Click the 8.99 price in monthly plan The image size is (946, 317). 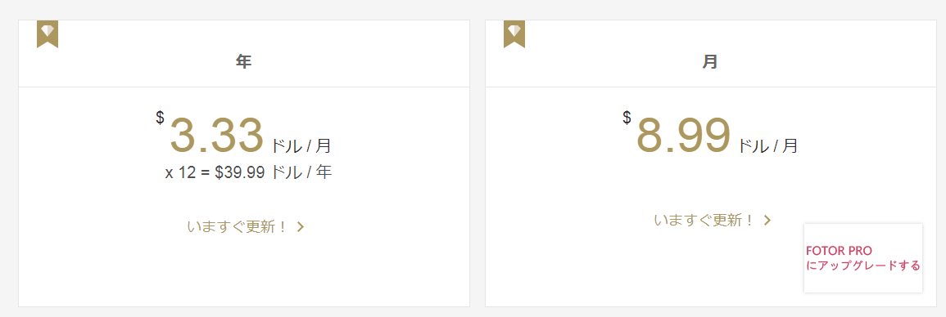click(684, 136)
